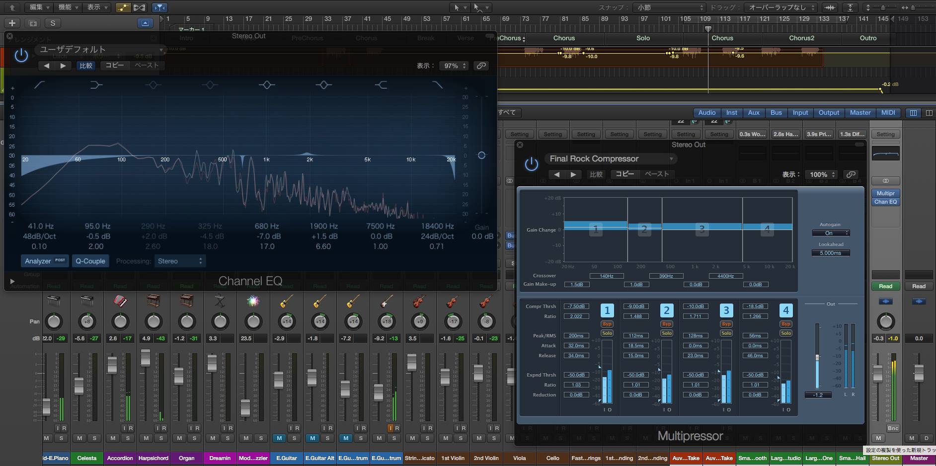Switch to narrow channel strips view
Screen dimensions: 936x466
tap(913, 113)
